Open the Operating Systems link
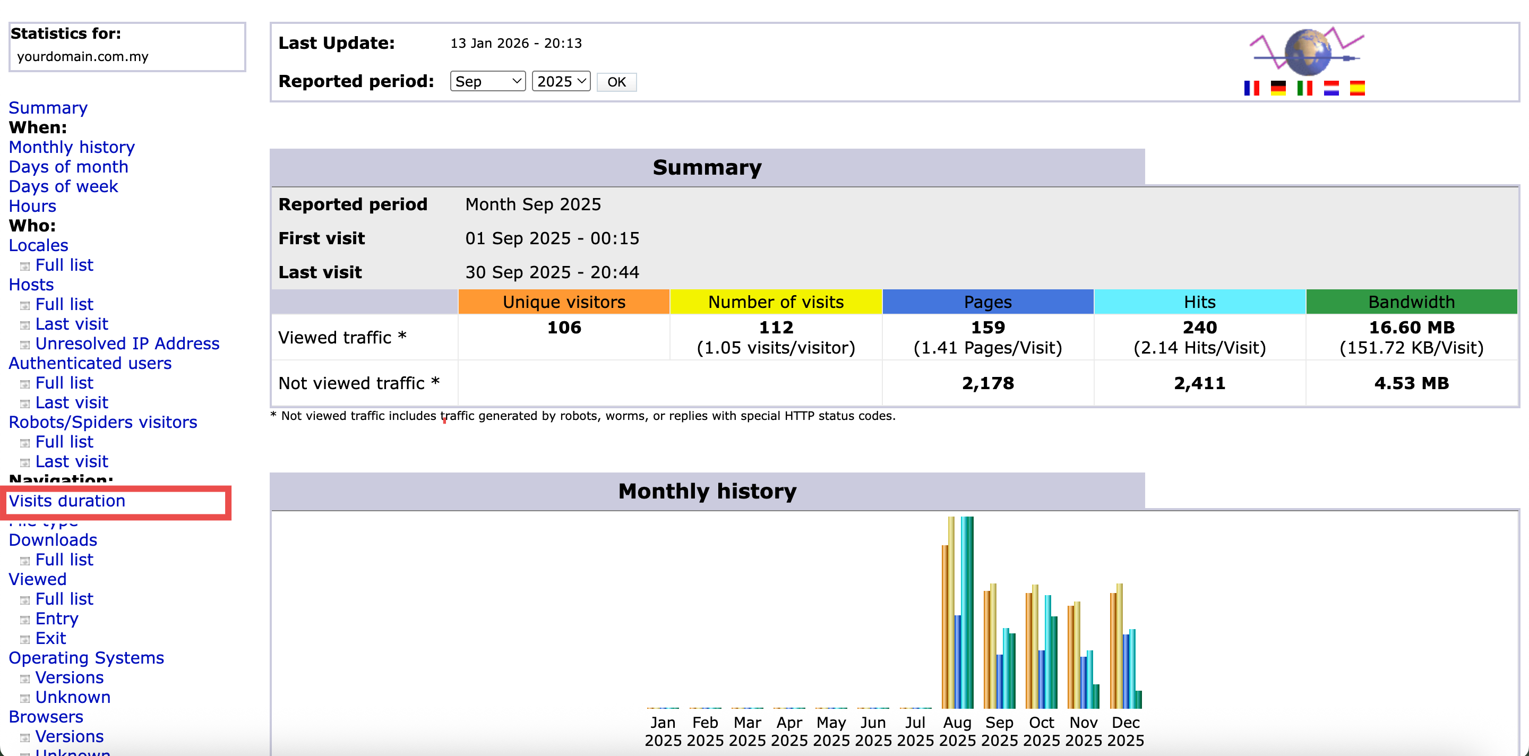This screenshot has height=756, width=1529. tap(86, 657)
